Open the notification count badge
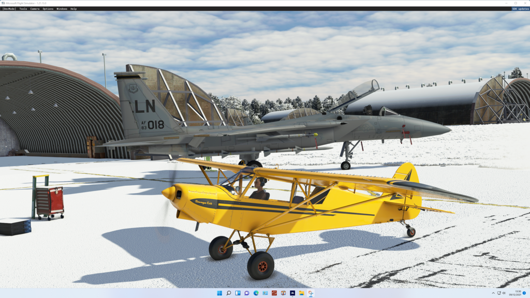 click(525, 293)
